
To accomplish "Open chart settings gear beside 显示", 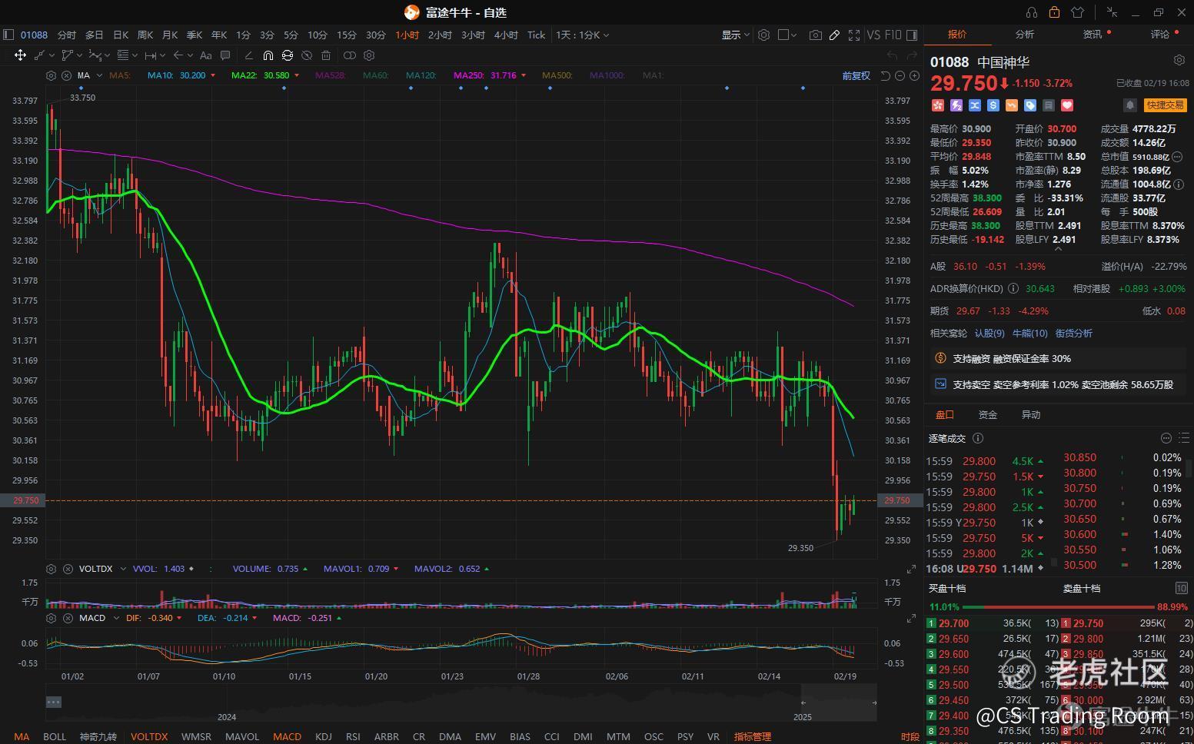I will 763,35.
